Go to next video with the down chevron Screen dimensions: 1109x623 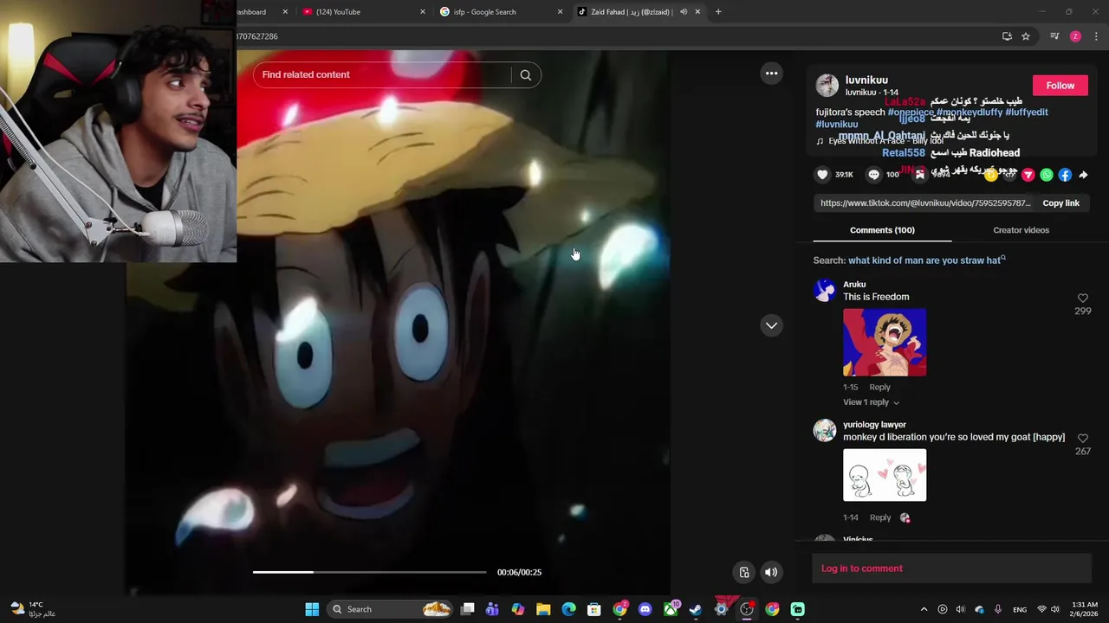pos(771,325)
